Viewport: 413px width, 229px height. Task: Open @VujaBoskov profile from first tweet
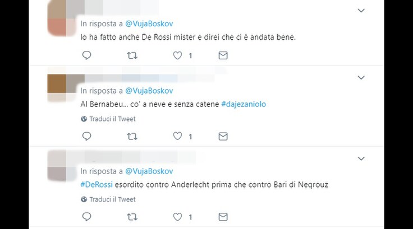pyautogui.click(x=149, y=24)
